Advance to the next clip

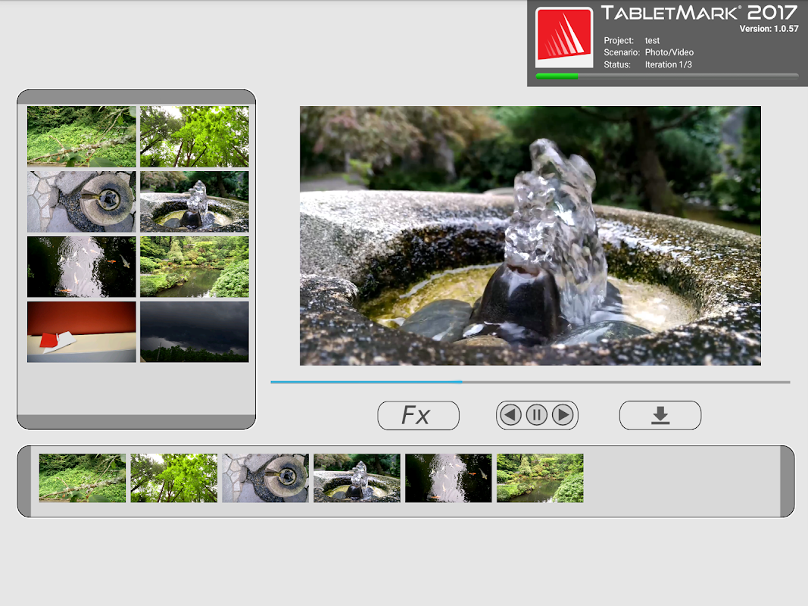[x=563, y=415]
